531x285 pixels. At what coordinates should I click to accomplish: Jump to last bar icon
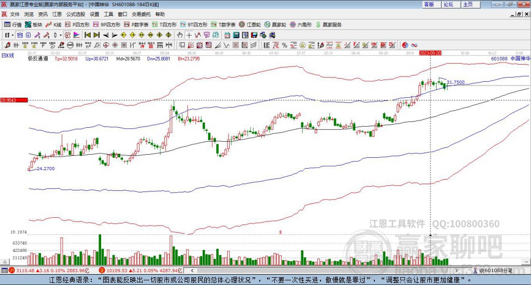coord(96,35)
